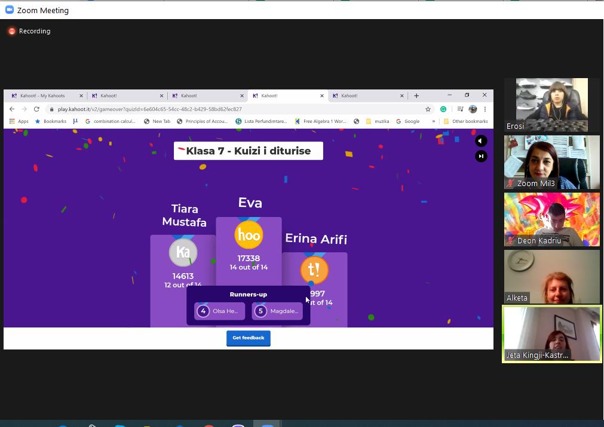This screenshot has width=604, height=427.
Task: Open the Other bookmarks folder
Action: tap(465, 121)
